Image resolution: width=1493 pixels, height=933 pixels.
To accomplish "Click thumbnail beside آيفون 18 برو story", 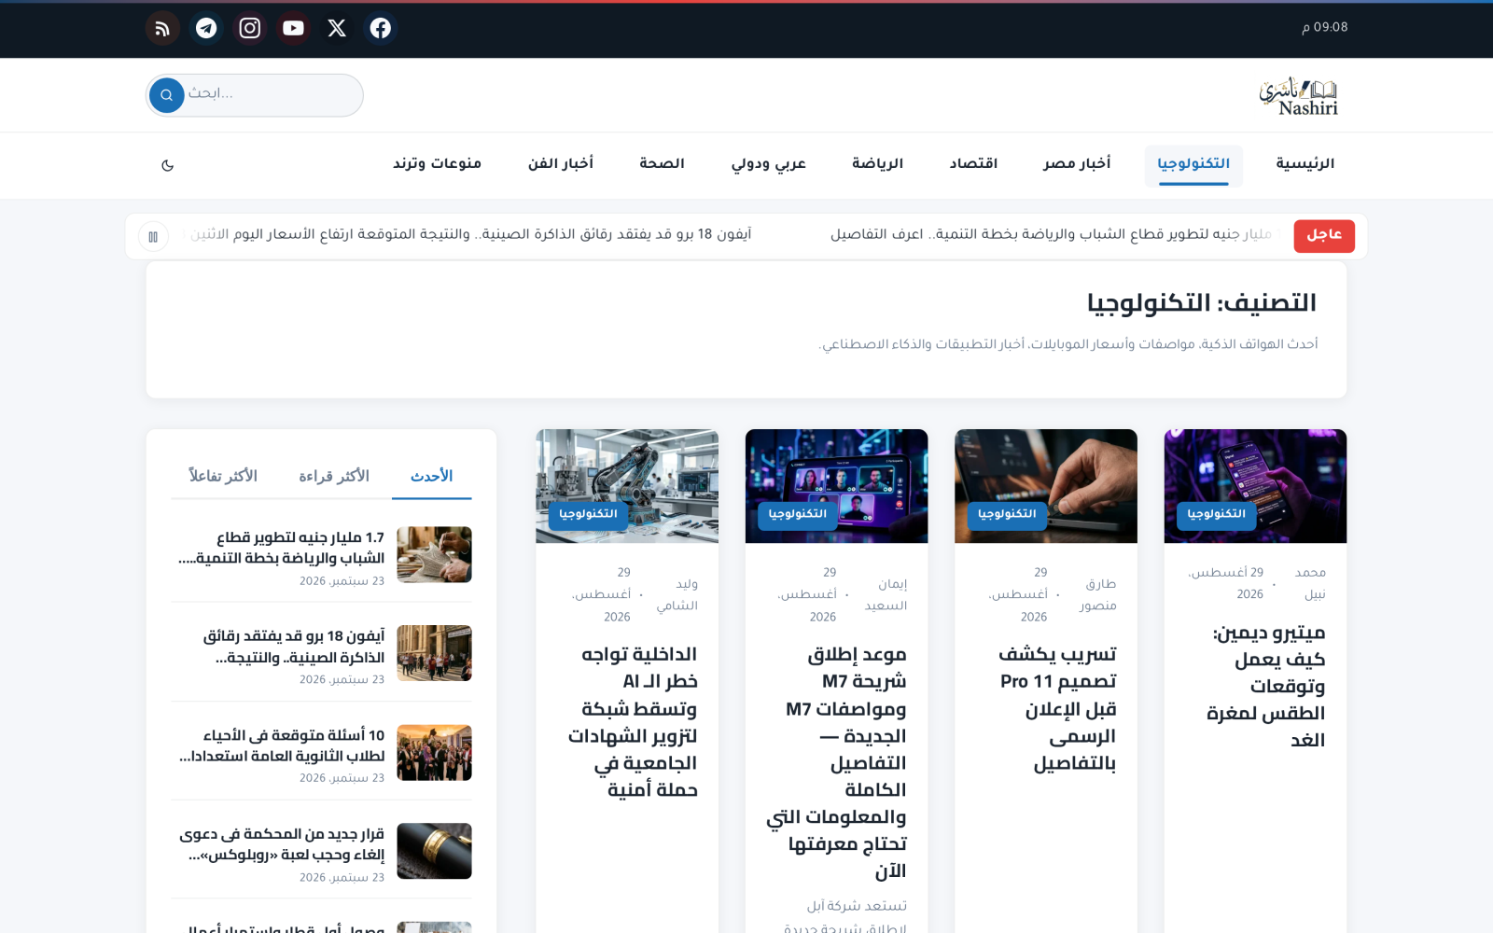I will (x=434, y=653).
